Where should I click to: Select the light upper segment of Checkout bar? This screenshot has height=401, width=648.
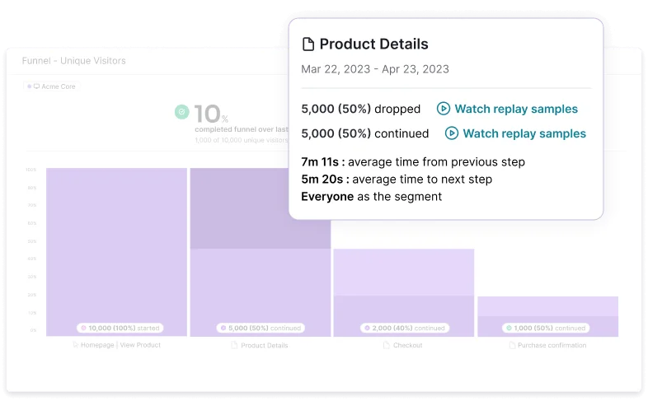coord(404,272)
